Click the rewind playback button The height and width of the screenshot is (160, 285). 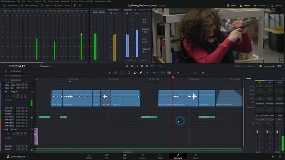(x=127, y=66)
